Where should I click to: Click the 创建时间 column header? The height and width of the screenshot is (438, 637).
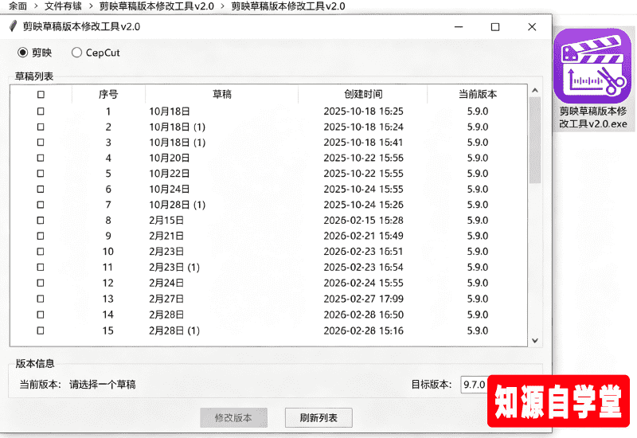[x=363, y=94]
